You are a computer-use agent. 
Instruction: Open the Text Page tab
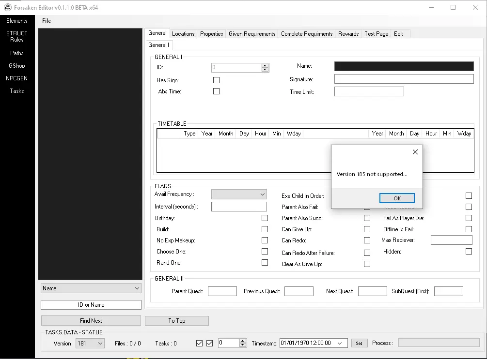(x=377, y=34)
